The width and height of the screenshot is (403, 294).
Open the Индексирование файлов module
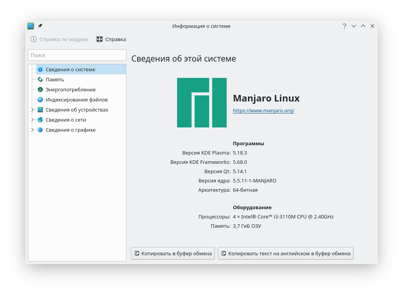[x=81, y=100]
